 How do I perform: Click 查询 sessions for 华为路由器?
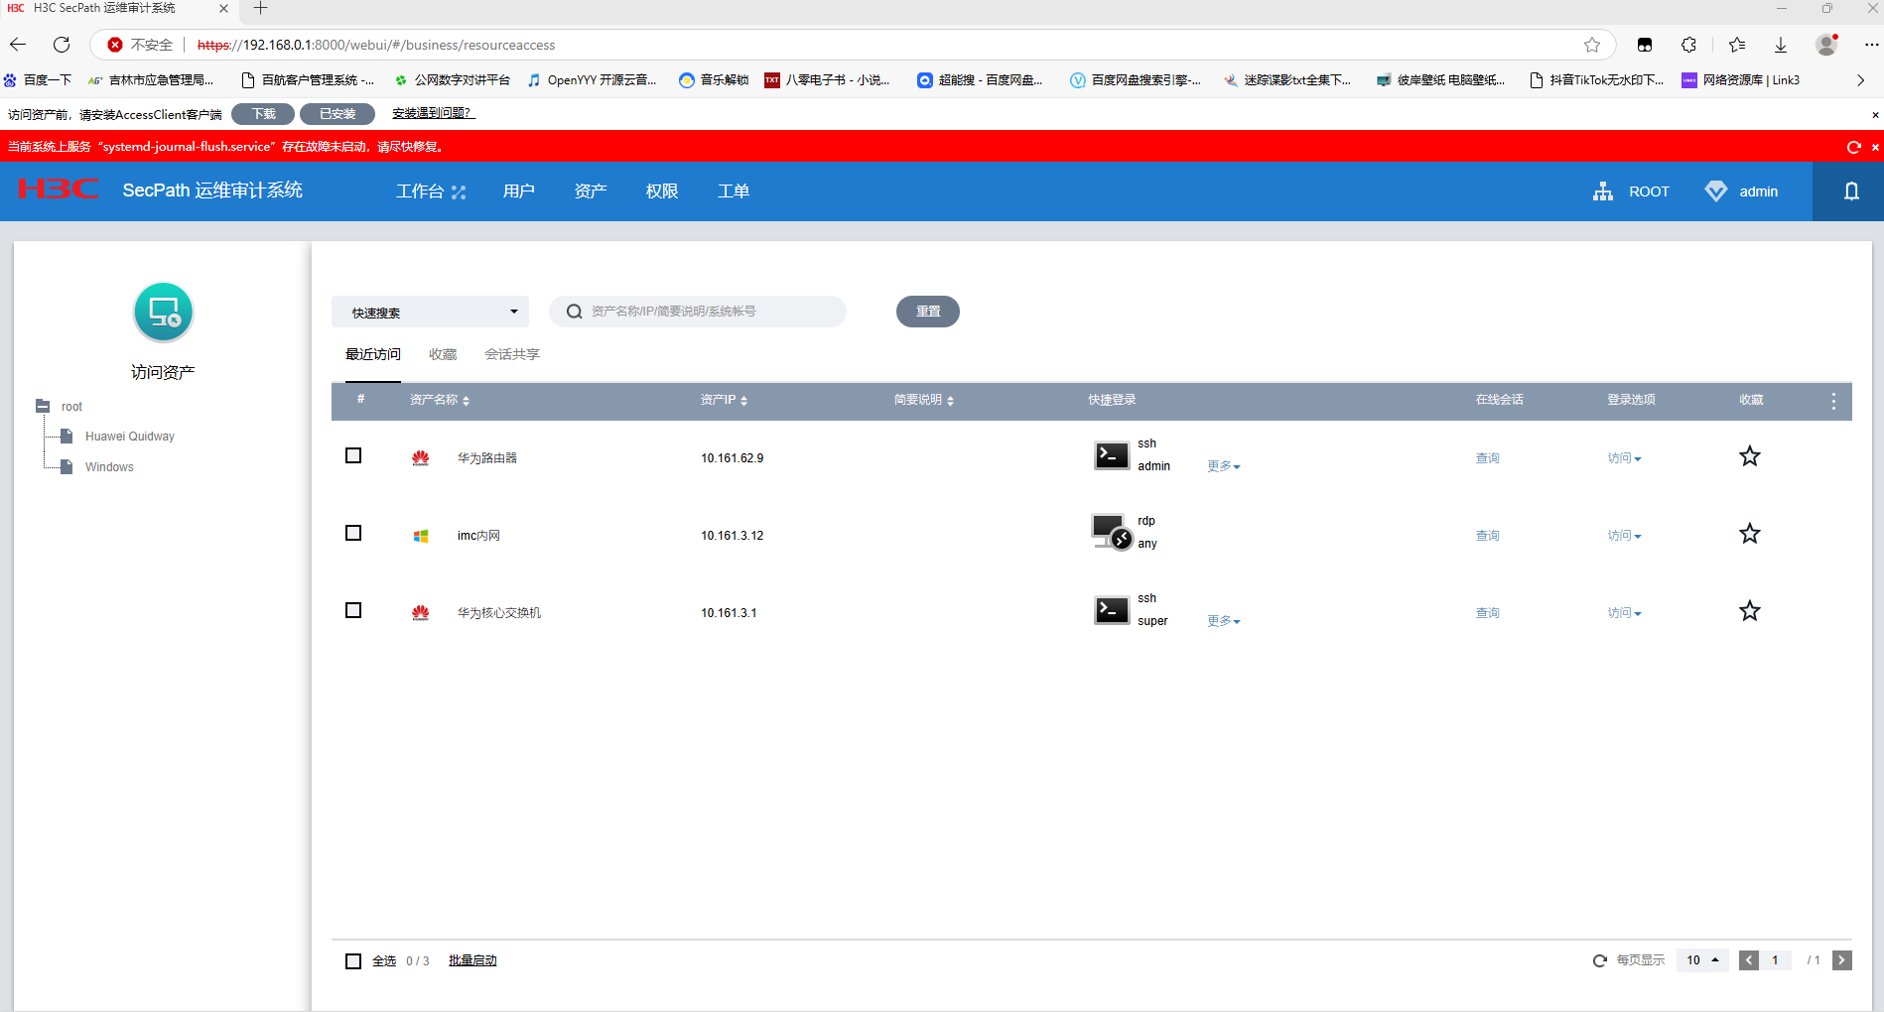(1488, 458)
